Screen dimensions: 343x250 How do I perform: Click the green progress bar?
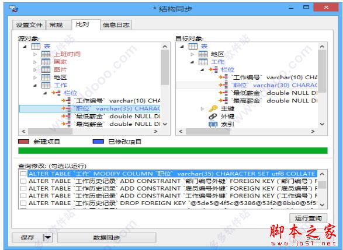tap(173, 150)
